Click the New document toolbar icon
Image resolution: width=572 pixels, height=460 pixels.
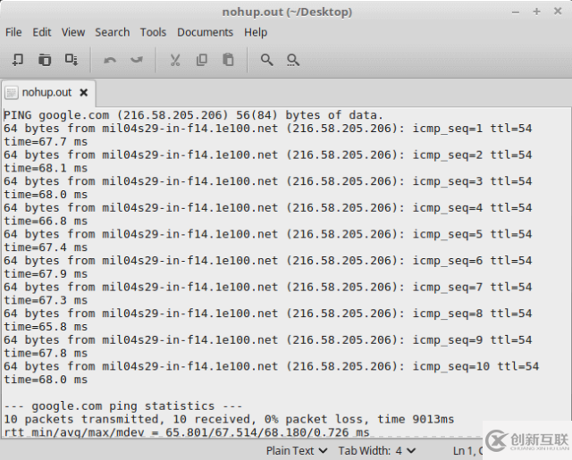[18, 60]
